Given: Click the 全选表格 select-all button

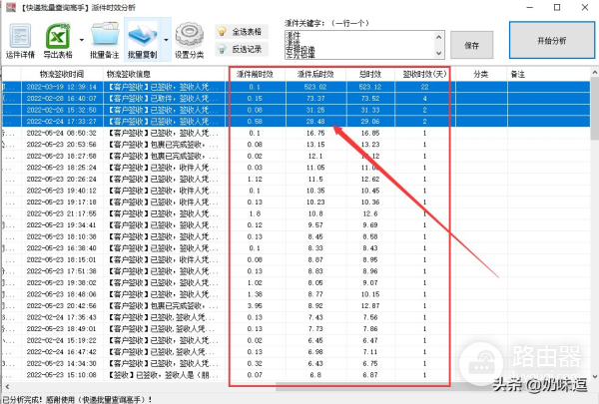Looking at the screenshot, I should pyautogui.click(x=242, y=32).
